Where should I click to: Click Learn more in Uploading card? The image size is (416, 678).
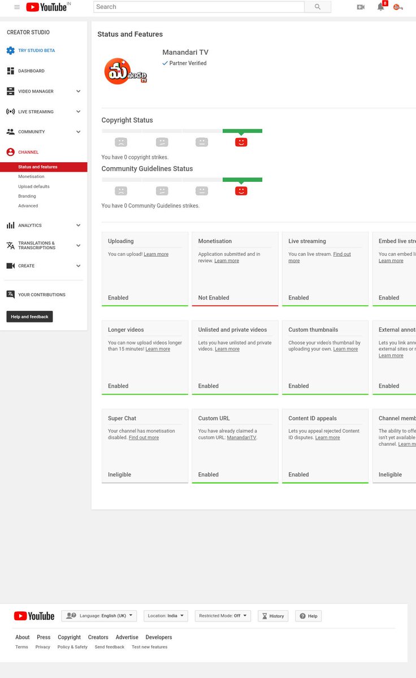156,254
